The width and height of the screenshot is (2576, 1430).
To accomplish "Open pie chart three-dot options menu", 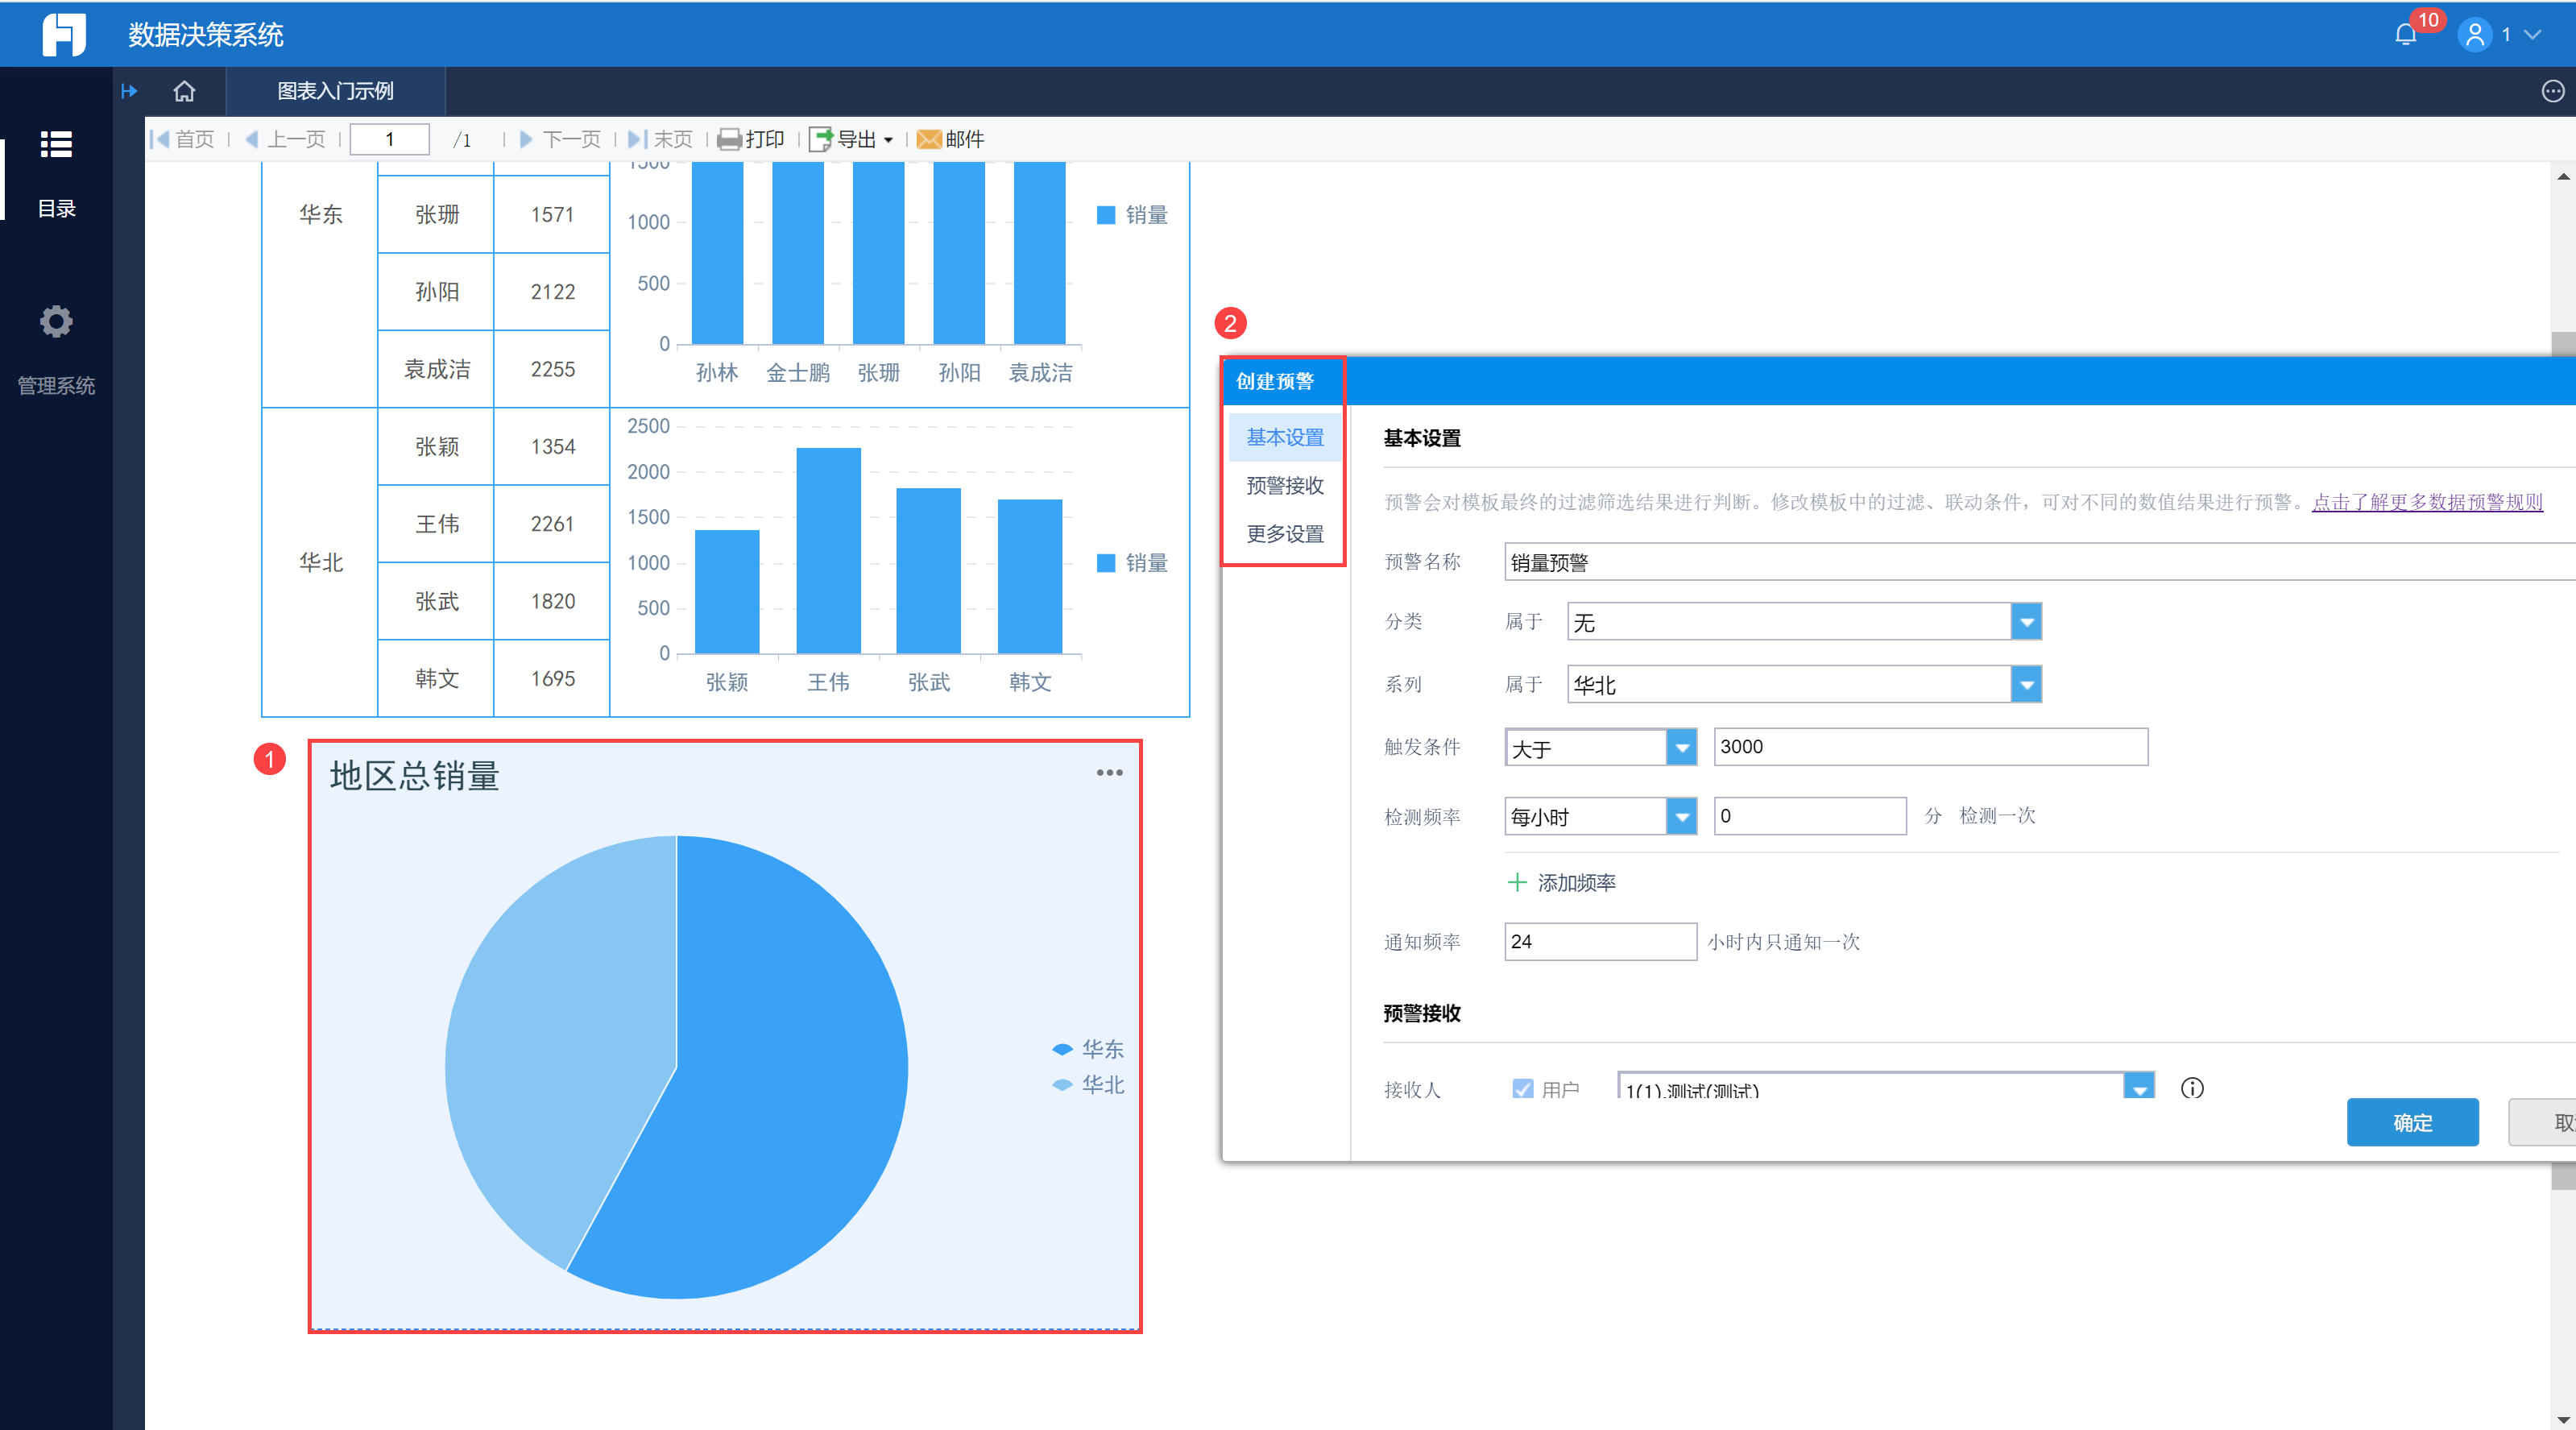I will 1109,773.
